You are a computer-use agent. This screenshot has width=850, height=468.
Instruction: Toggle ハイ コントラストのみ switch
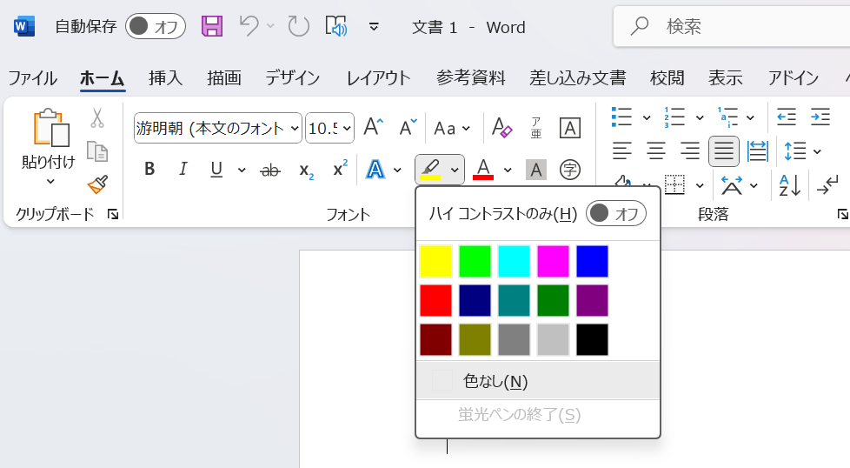[615, 213]
